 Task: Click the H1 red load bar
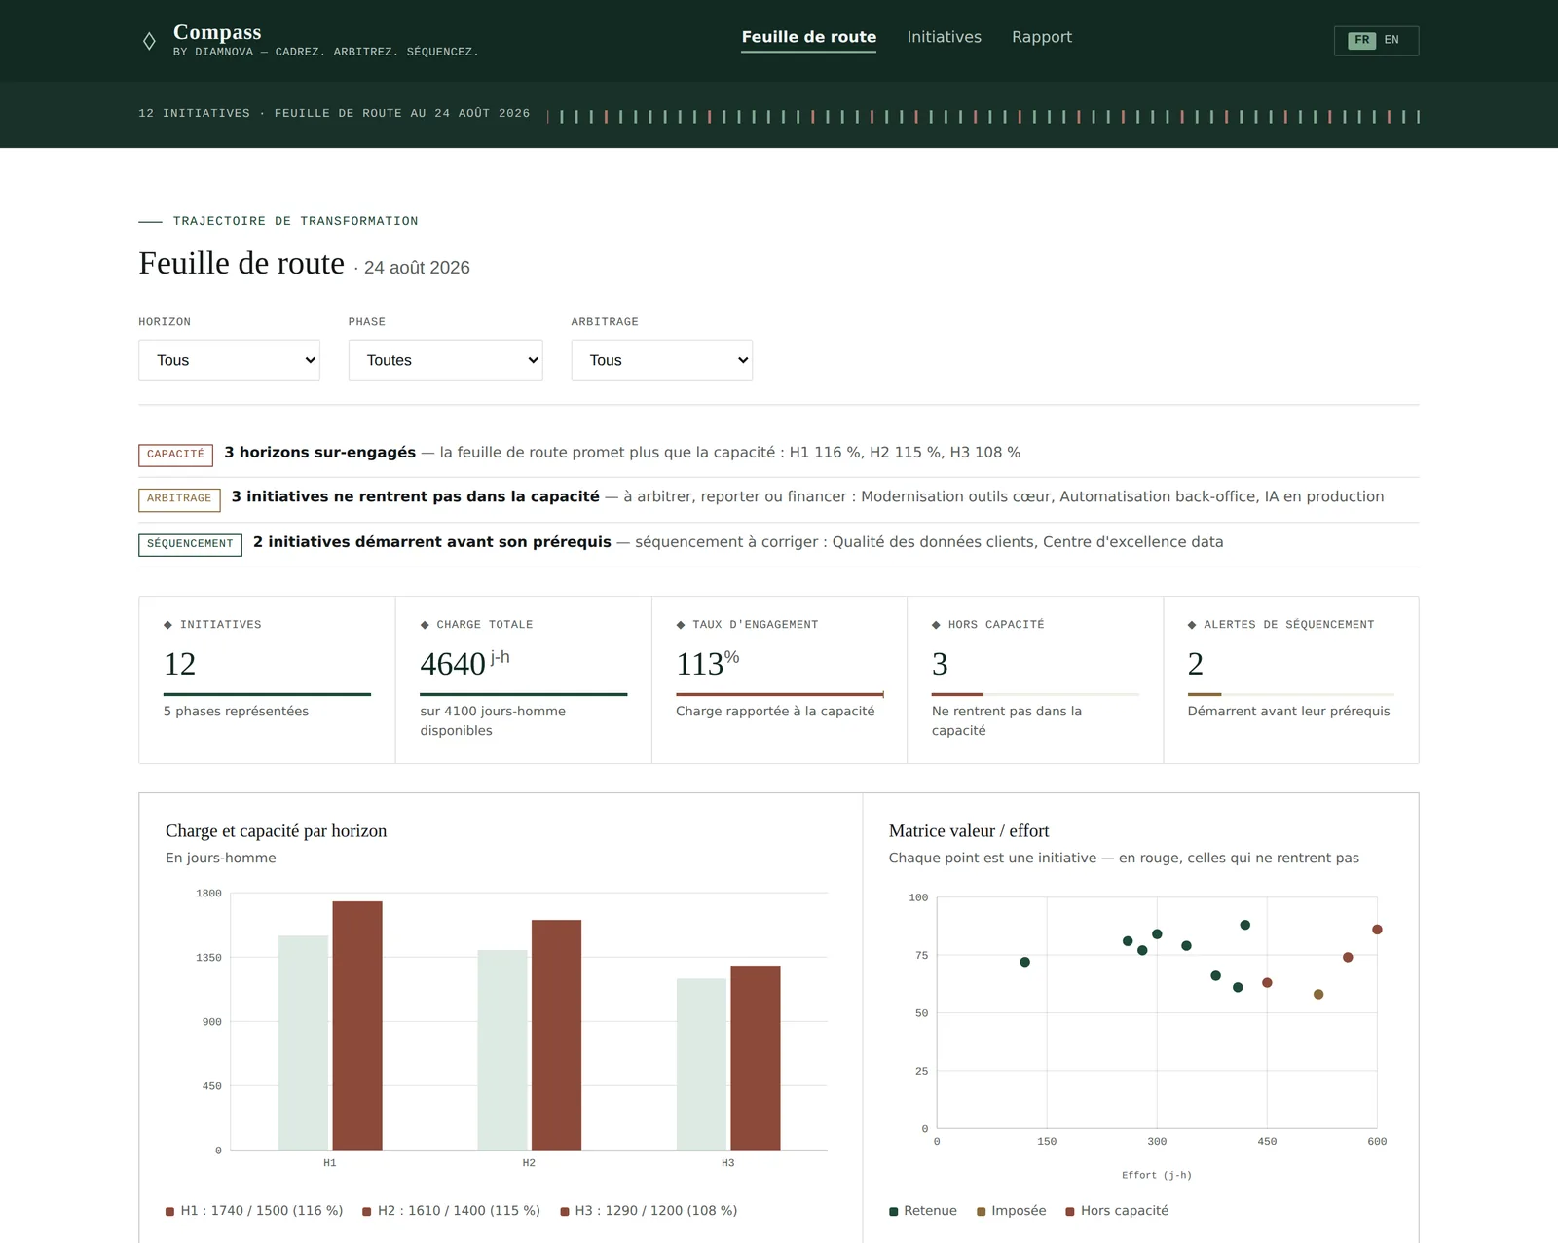357,1025
